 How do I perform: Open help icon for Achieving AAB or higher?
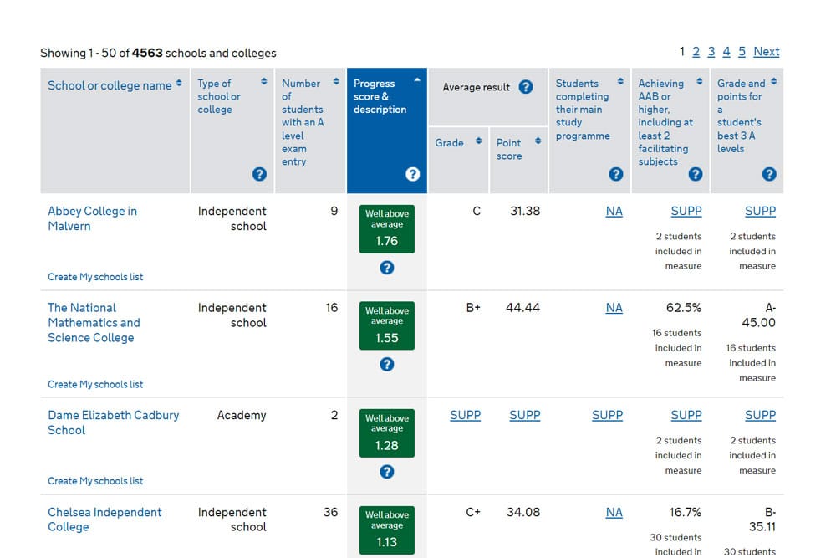696,174
